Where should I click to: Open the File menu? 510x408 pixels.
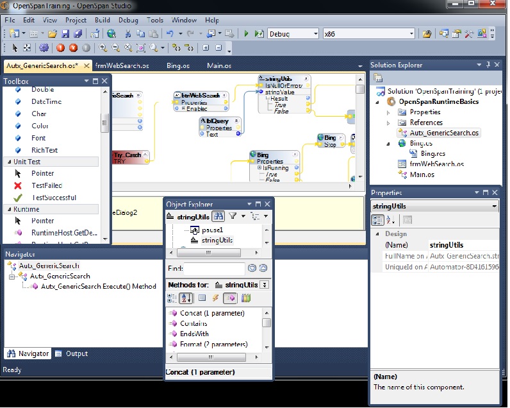click(x=10, y=20)
